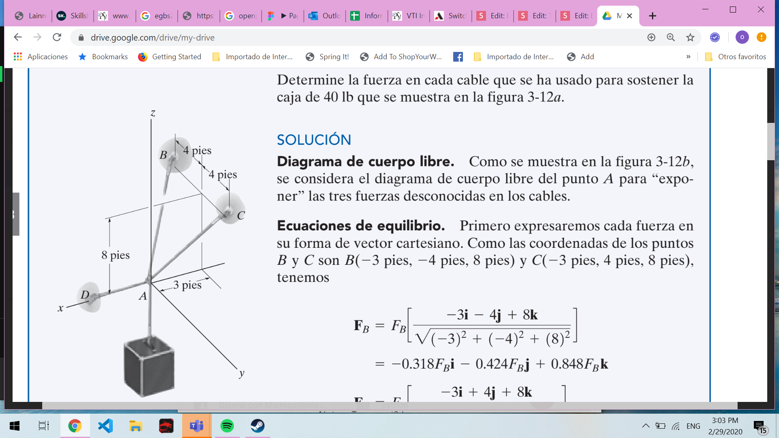Click the Facebook bookmark icon
Image resolution: width=779 pixels, height=438 pixels.
[458, 57]
